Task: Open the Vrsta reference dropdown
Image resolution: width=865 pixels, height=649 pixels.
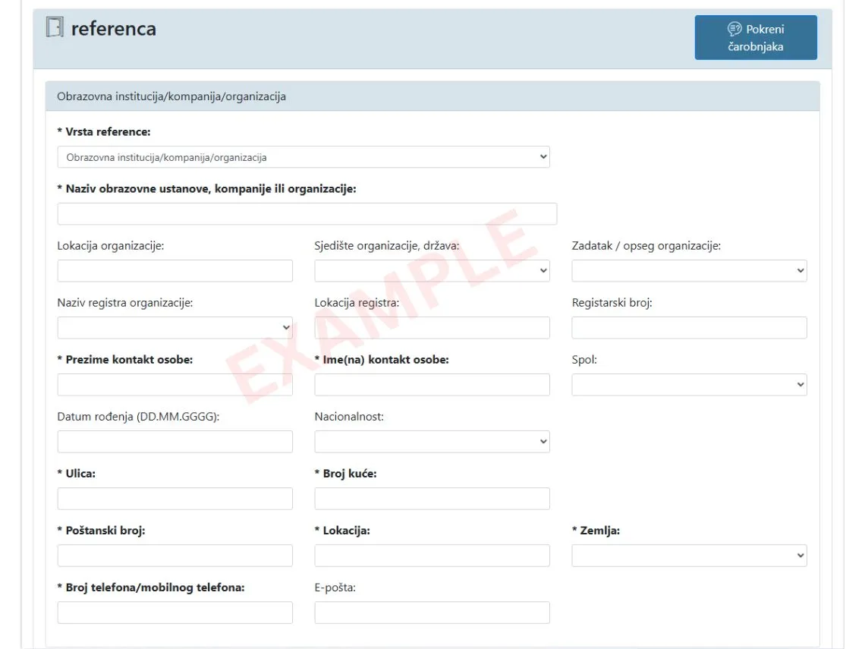Action: click(303, 157)
